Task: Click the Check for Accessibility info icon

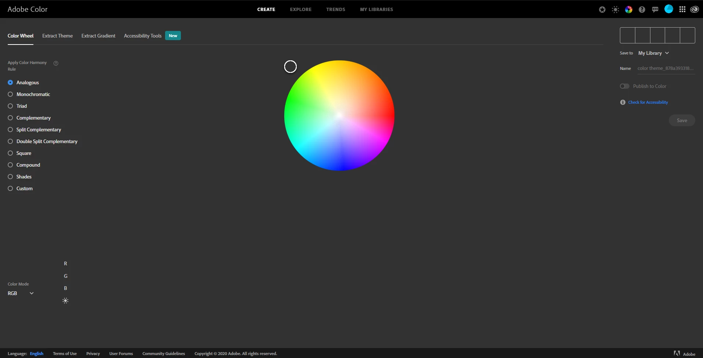Action: [623, 102]
